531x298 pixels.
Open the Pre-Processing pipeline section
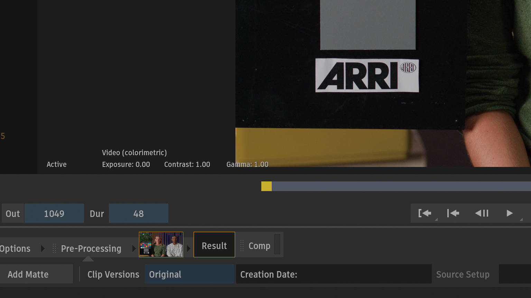[x=91, y=249]
